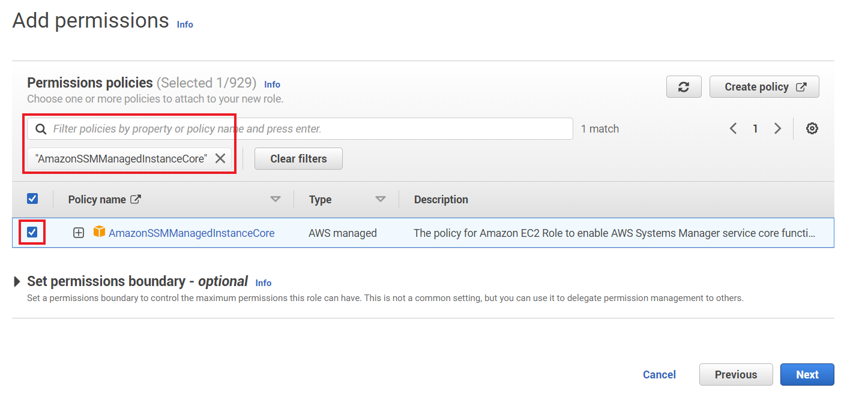847x397 pixels.
Task: Click the search magnifier icon in the filter field
Action: pos(41,128)
